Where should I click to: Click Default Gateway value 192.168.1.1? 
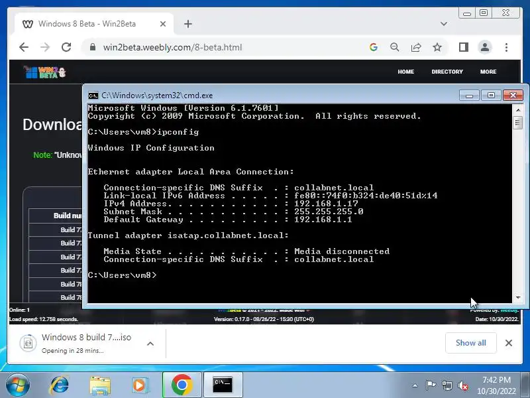pos(323,220)
